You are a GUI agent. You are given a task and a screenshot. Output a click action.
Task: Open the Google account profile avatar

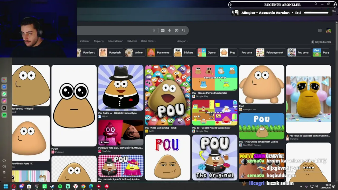pyautogui.click(x=329, y=31)
